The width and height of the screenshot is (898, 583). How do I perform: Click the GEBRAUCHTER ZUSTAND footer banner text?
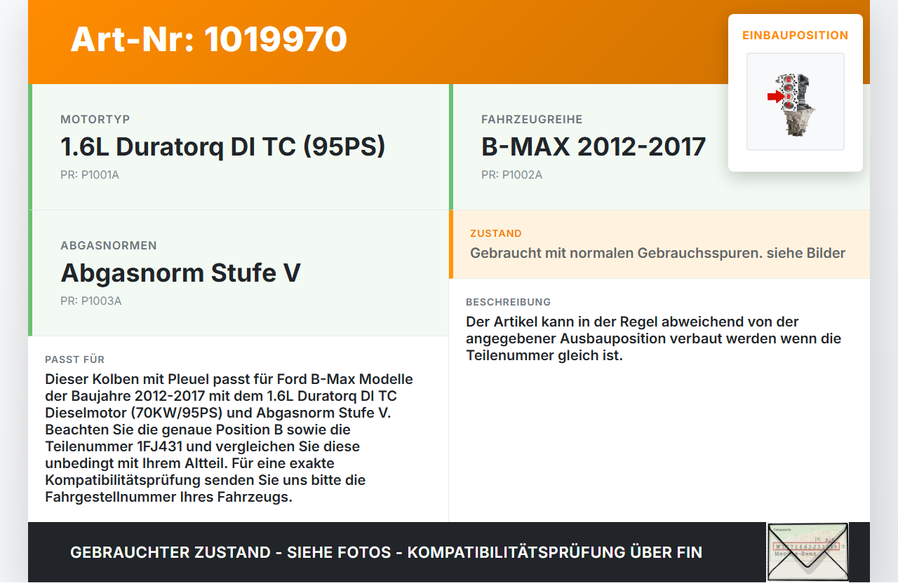coord(386,552)
